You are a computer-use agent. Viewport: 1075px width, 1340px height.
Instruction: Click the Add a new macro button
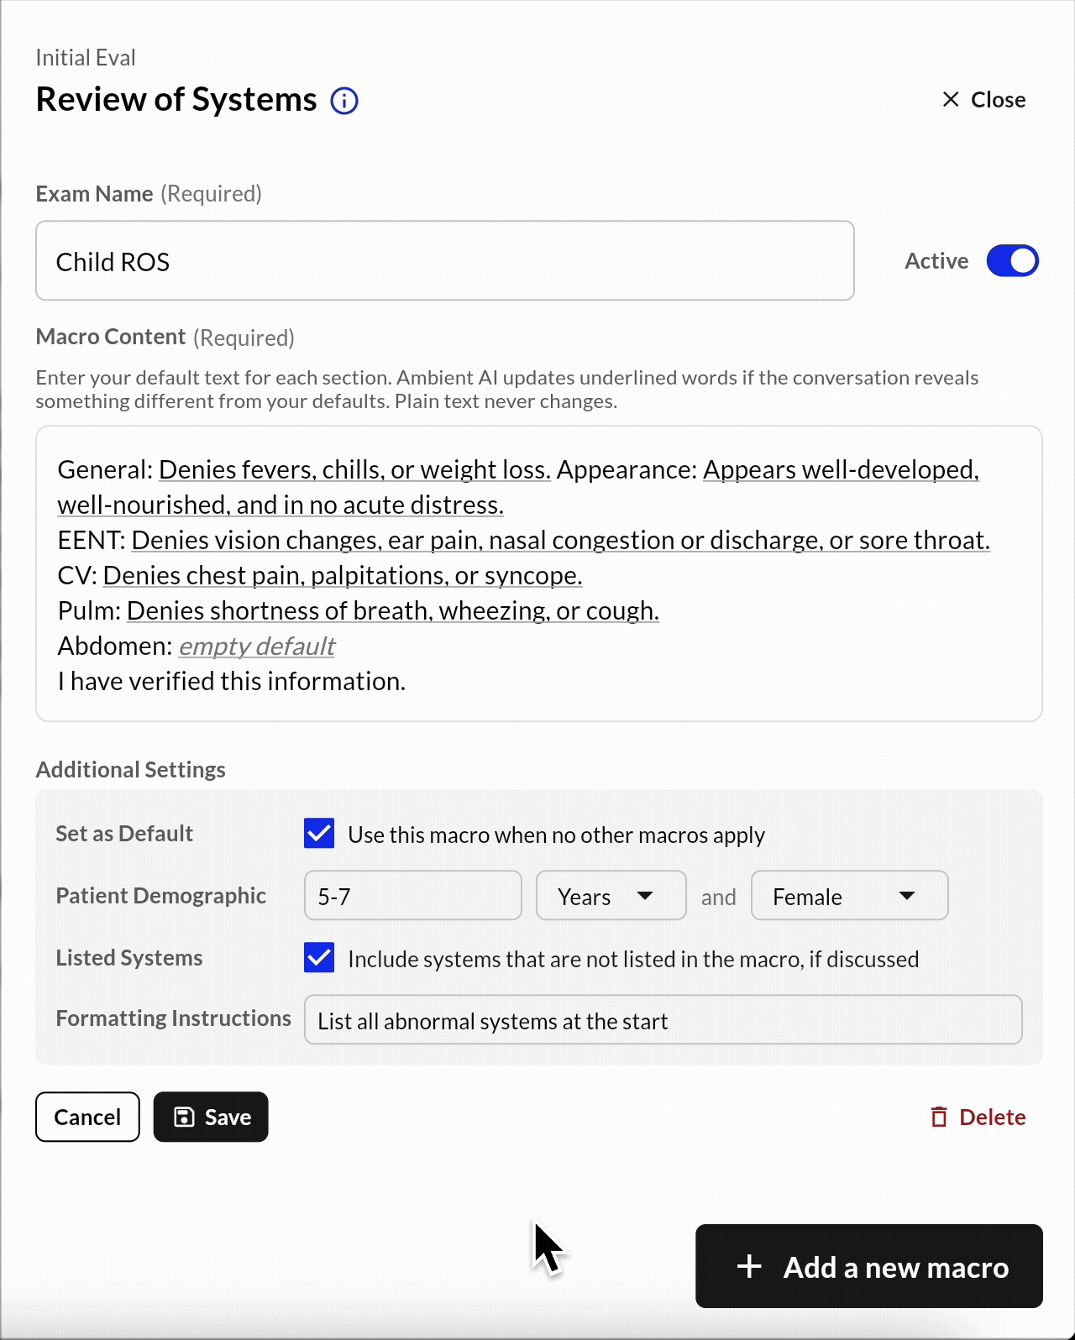[x=868, y=1266]
